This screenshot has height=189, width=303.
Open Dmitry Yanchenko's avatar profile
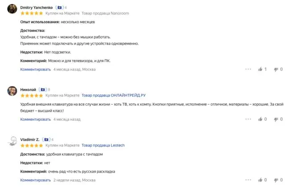[12, 10]
